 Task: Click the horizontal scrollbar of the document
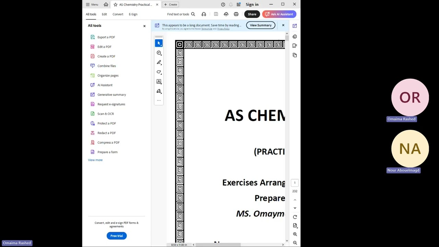point(218,245)
